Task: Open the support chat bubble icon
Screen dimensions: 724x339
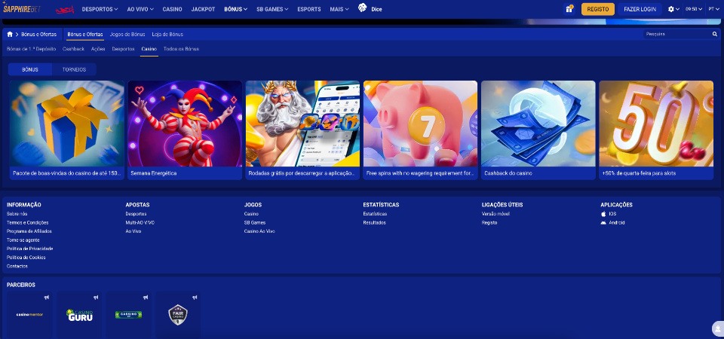Action: [x=718, y=329]
